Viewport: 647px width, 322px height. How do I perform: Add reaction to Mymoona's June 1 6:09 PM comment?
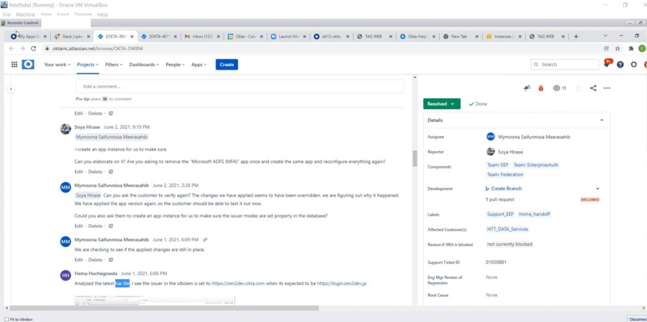111,260
